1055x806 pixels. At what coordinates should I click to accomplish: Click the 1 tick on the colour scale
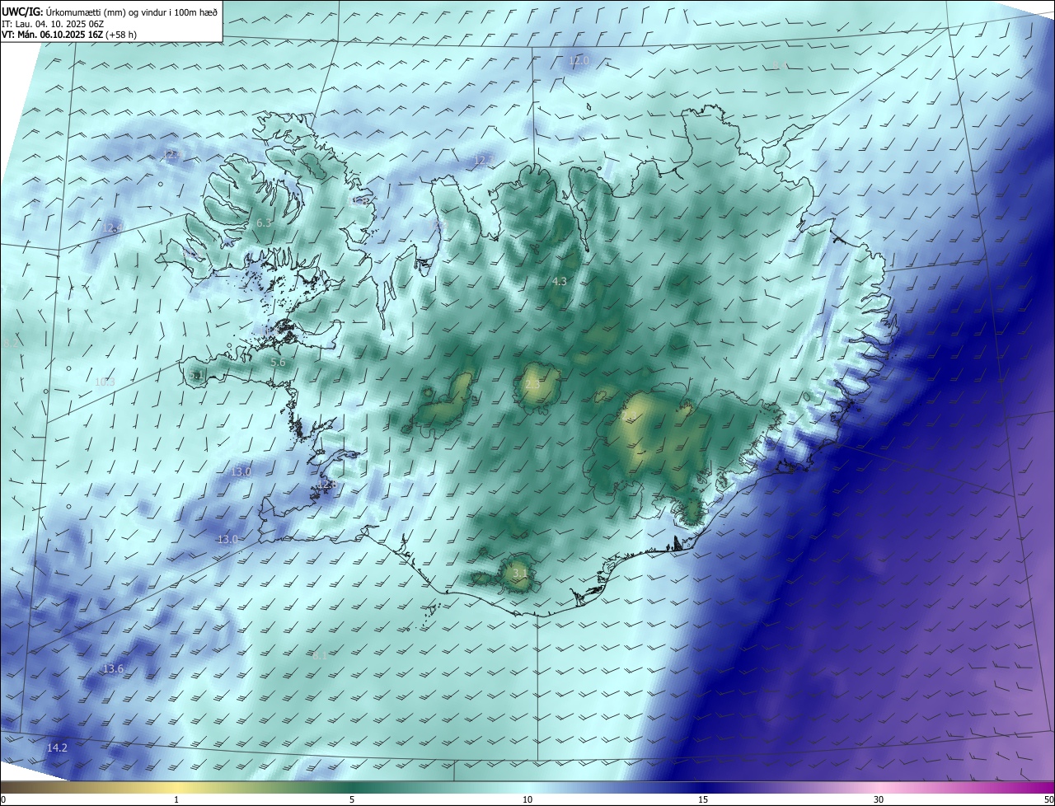pyautogui.click(x=176, y=799)
